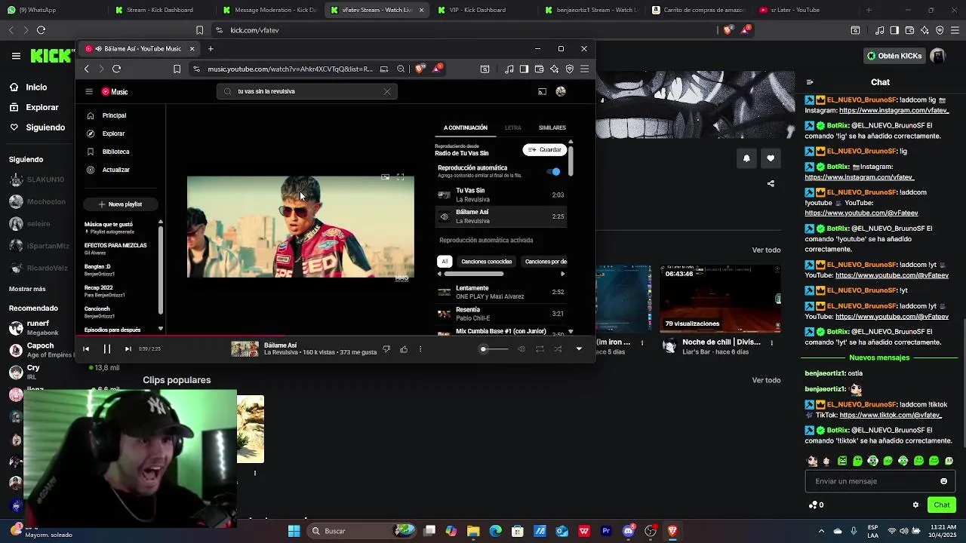Like the song Báilame Así
Image resolution: width=966 pixels, height=543 pixels.
click(404, 349)
